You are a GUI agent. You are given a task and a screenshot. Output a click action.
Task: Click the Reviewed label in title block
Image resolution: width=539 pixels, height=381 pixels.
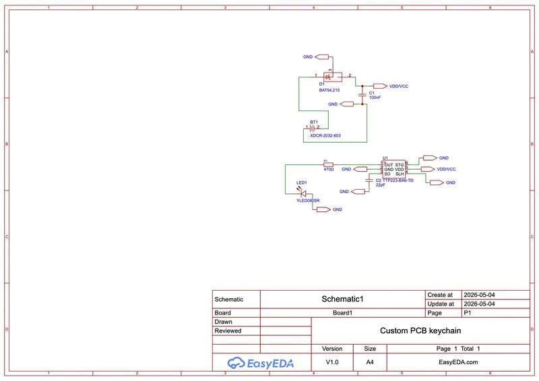click(x=228, y=331)
